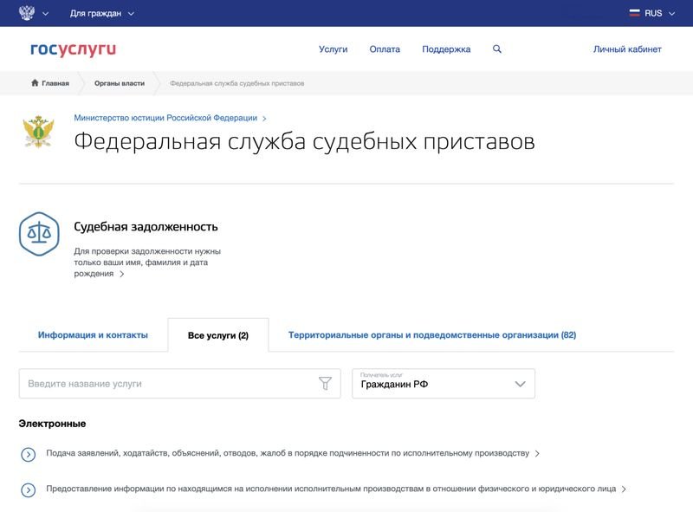Viewport: 693px width, 512px height.
Task: Select the Все услуги (2) tab
Action: pos(217,335)
